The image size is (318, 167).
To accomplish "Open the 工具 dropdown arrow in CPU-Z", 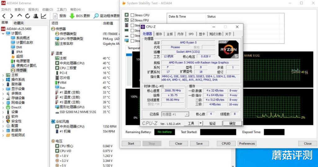I will (200, 123).
